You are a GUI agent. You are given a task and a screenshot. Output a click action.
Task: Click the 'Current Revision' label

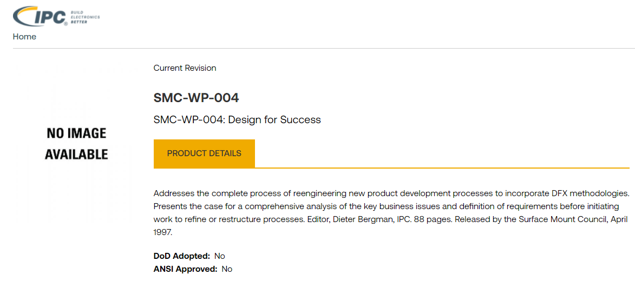pos(185,68)
